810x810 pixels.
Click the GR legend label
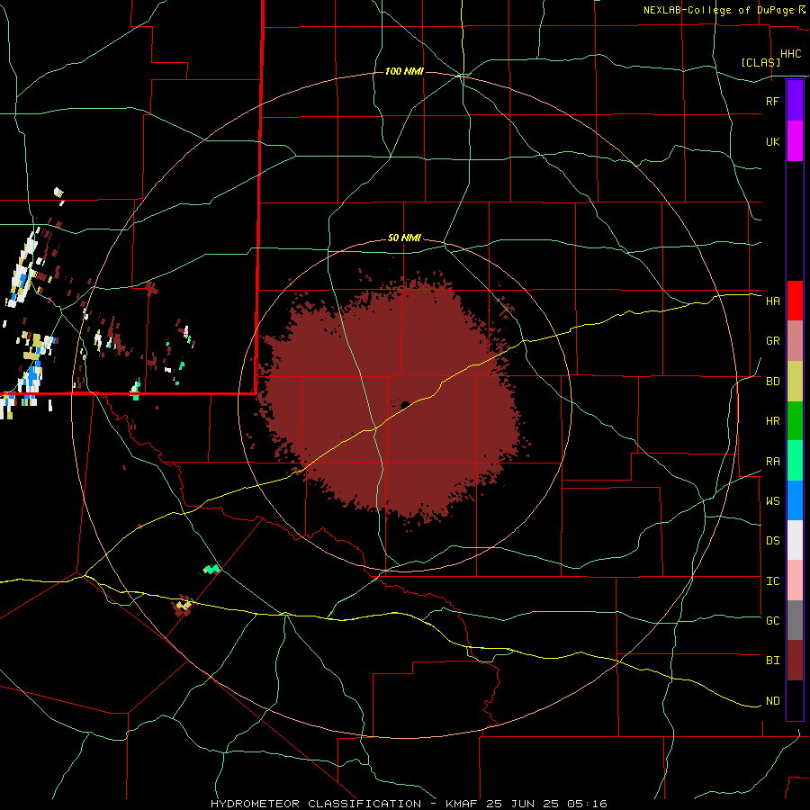click(x=772, y=341)
